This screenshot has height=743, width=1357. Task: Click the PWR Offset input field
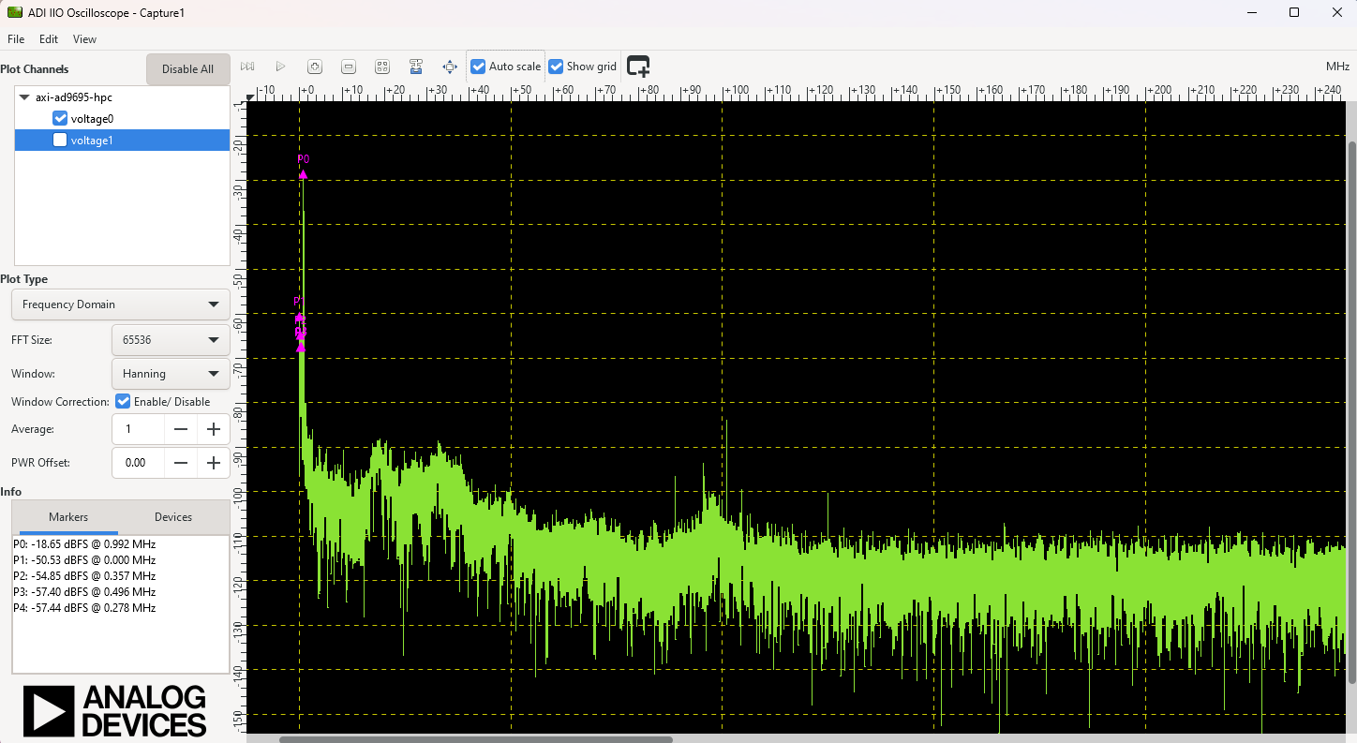point(138,463)
